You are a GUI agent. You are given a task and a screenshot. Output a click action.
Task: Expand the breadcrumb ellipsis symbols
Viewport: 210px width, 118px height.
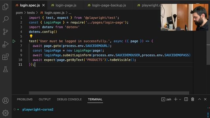click(70, 13)
